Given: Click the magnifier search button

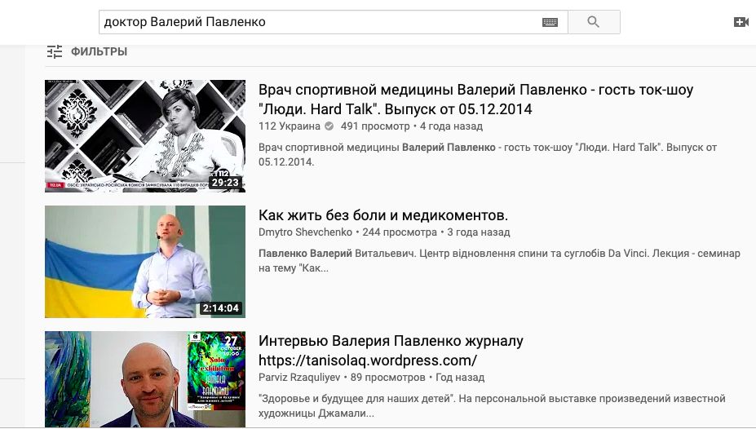Looking at the screenshot, I should pyautogui.click(x=594, y=22).
